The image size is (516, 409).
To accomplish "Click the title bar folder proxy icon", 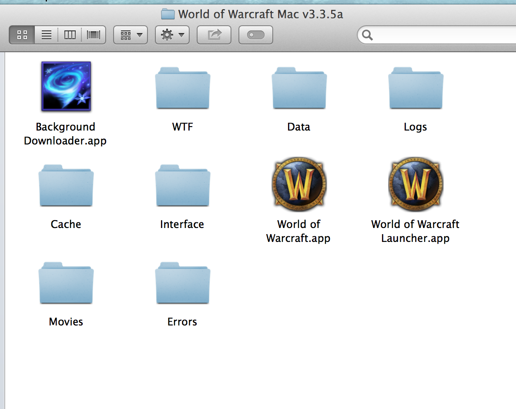I will 168,14.
